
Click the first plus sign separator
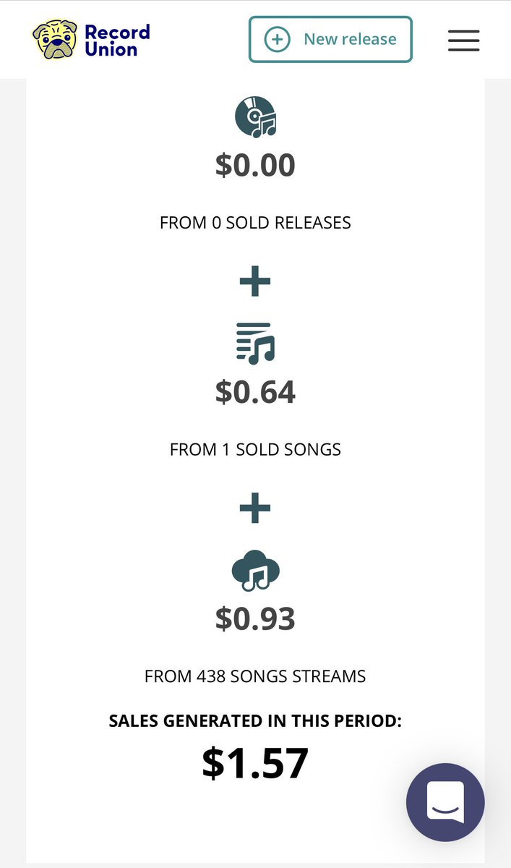[255, 281]
